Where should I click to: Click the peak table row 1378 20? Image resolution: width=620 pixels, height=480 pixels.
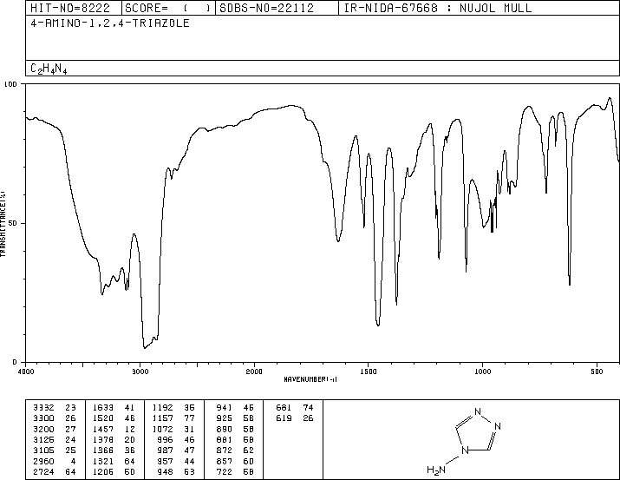pyautogui.click(x=114, y=439)
